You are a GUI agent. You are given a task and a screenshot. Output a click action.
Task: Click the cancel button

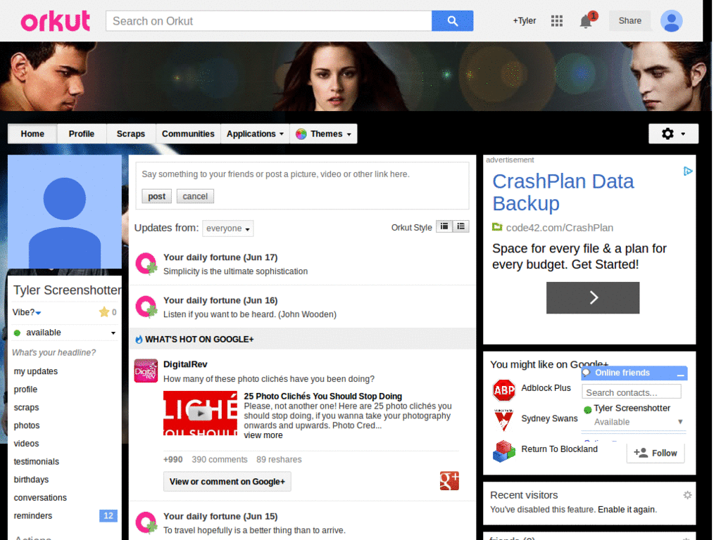pos(195,196)
